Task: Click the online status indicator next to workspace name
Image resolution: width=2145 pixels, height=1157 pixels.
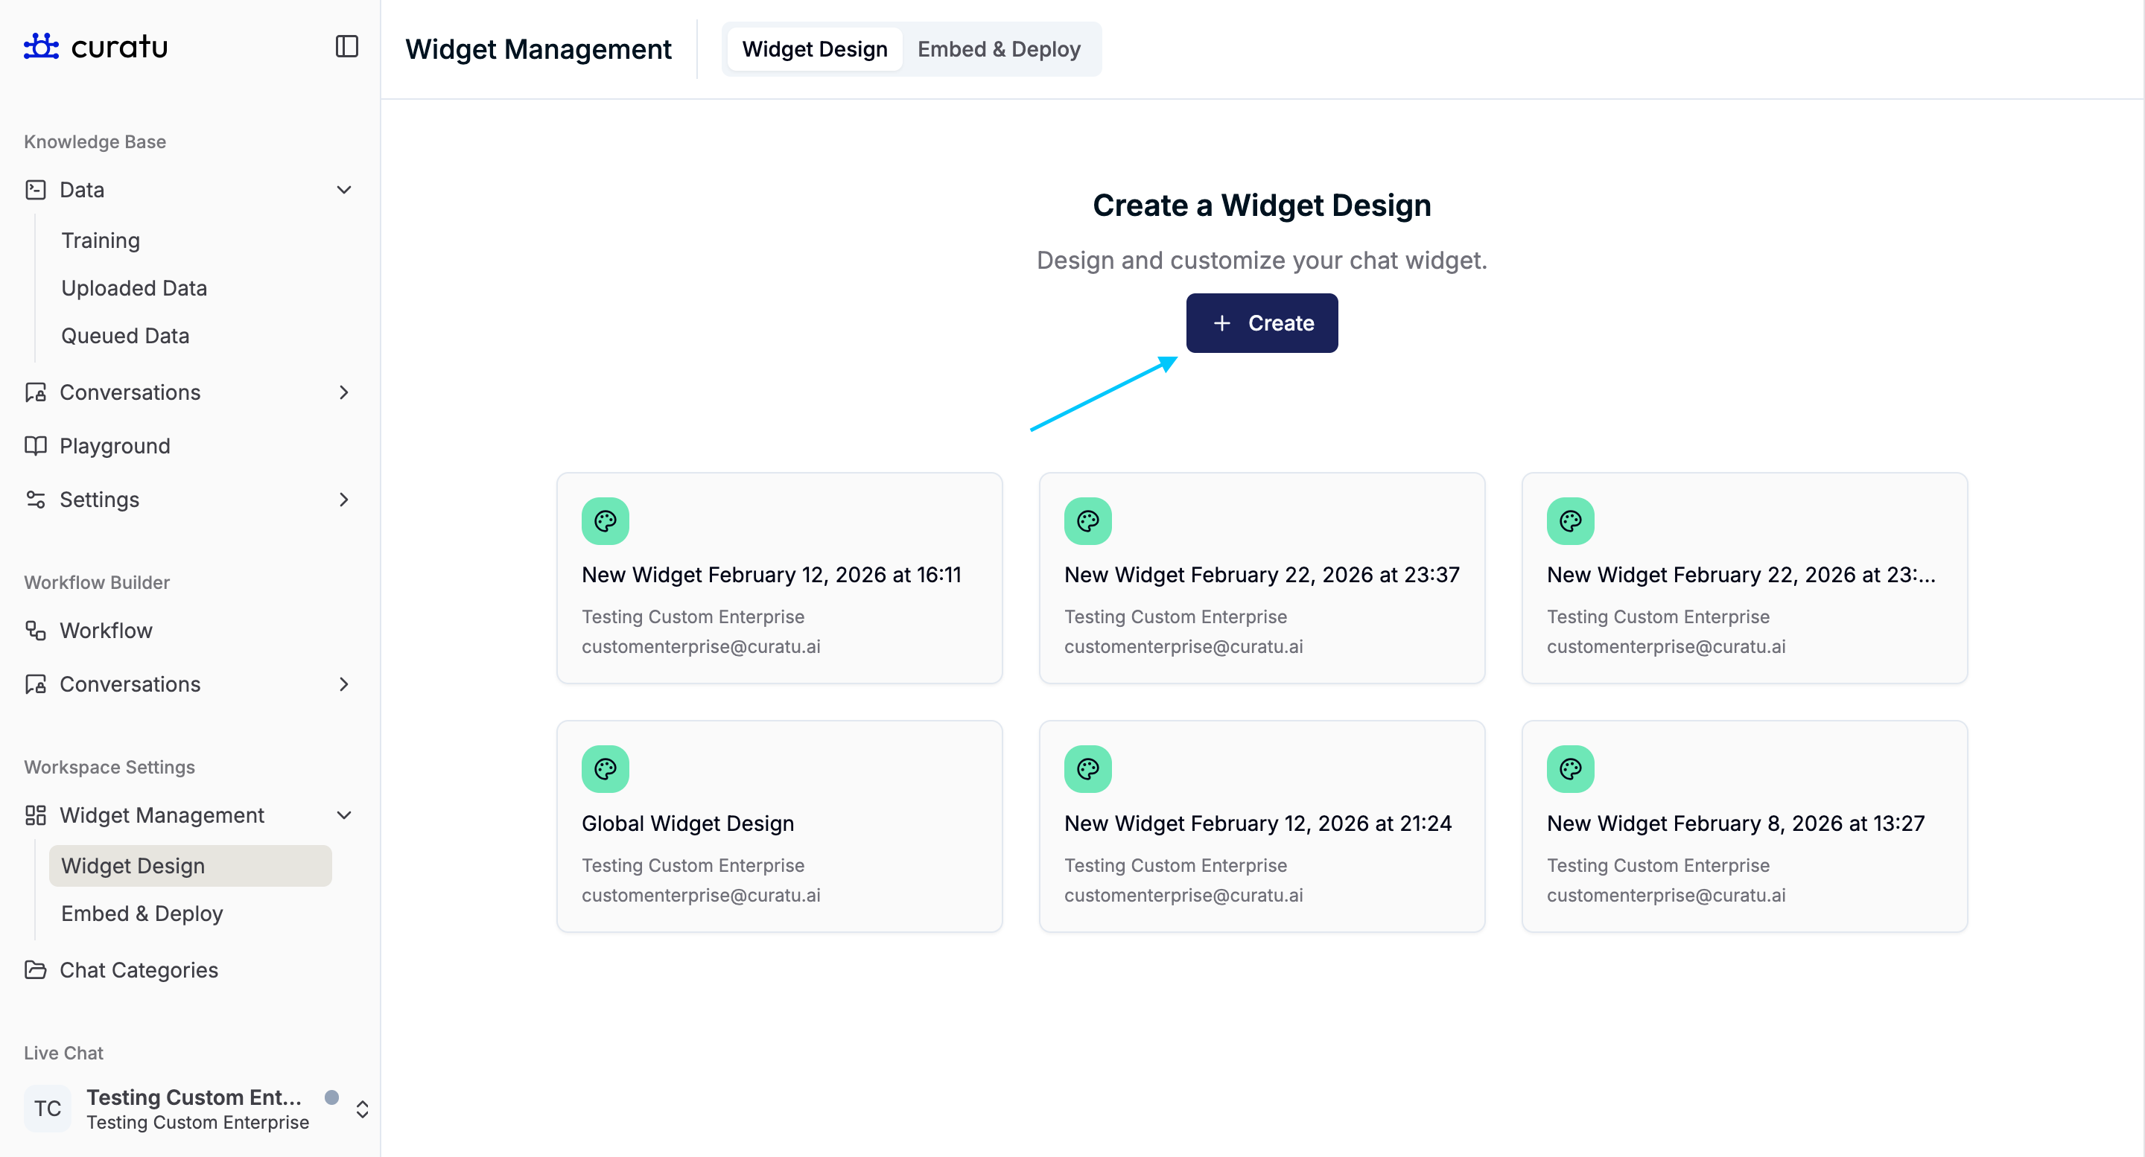Action: tap(332, 1097)
